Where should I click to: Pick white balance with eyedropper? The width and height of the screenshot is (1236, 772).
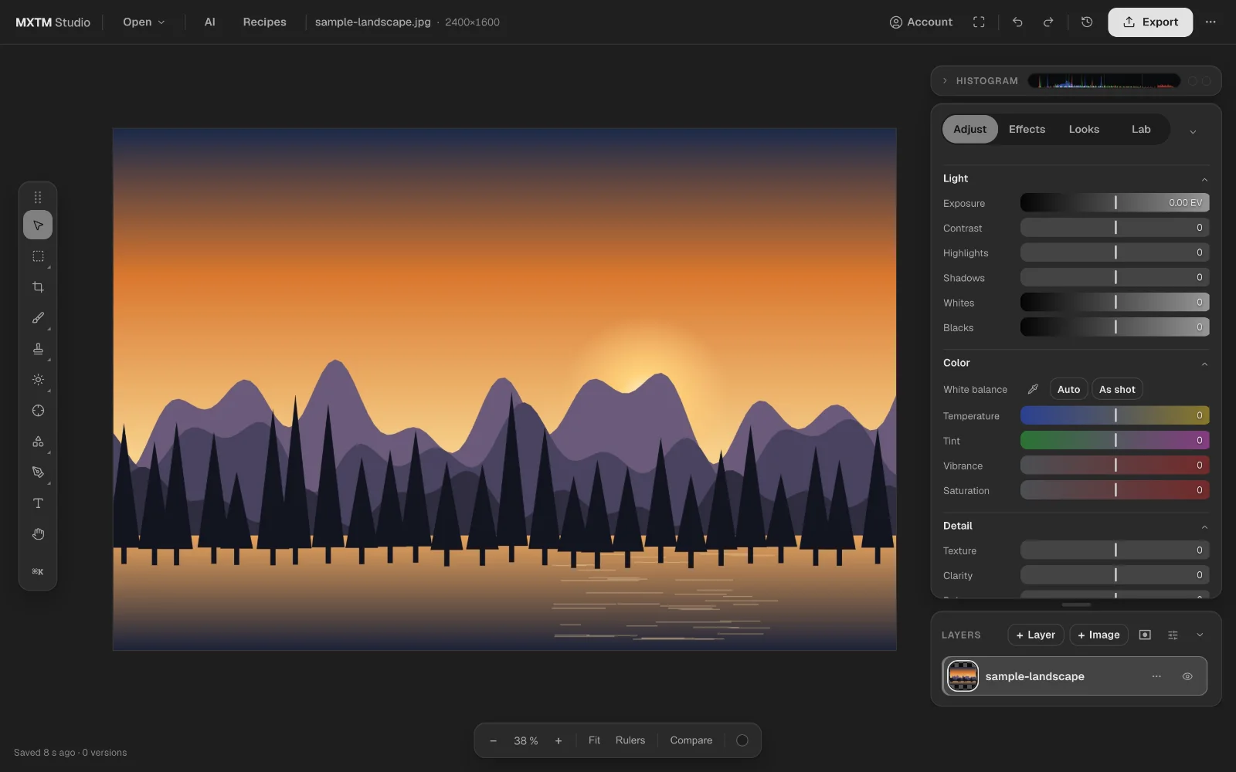click(x=1033, y=389)
